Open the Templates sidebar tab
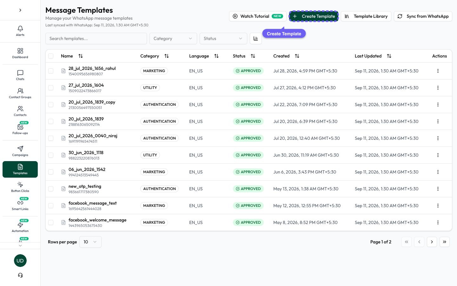This screenshot has width=457, height=286. point(20,169)
